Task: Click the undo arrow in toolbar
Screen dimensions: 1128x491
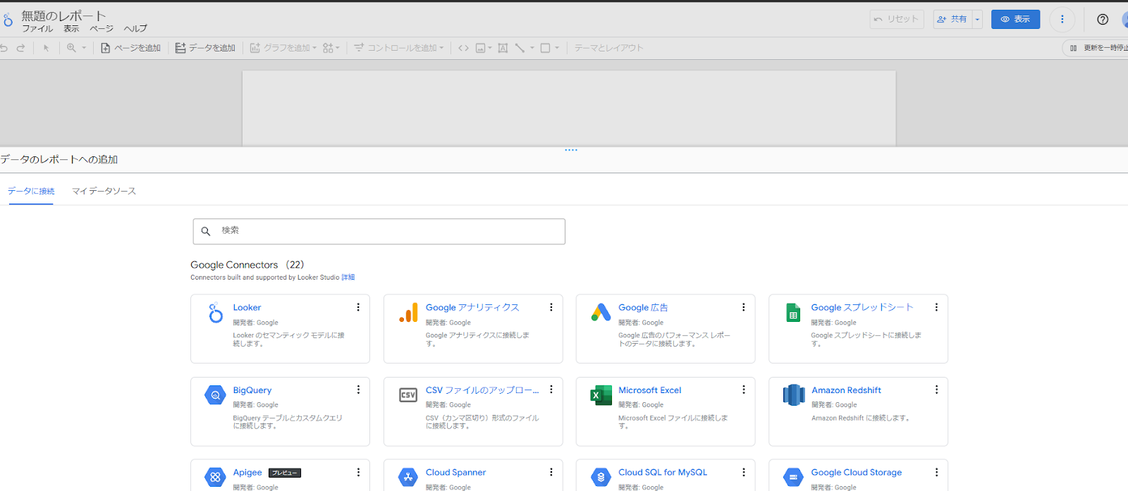Action: pos(4,48)
